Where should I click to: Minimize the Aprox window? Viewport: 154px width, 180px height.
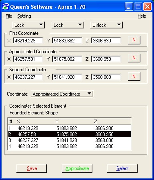(x=129, y=7)
